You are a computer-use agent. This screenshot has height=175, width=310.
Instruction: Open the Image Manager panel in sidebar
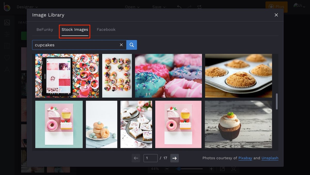point(6,22)
